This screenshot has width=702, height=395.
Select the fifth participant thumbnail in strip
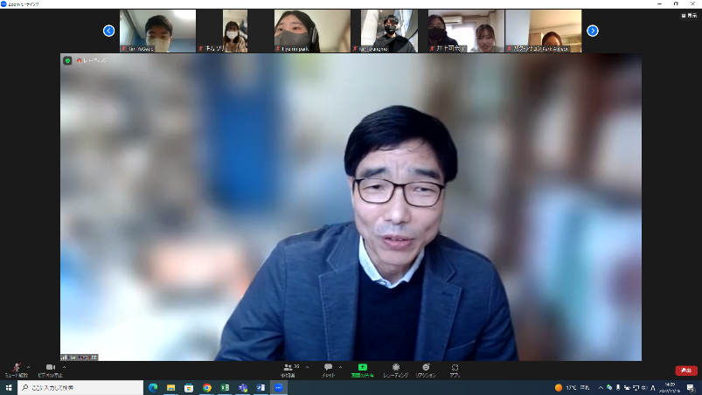466,31
